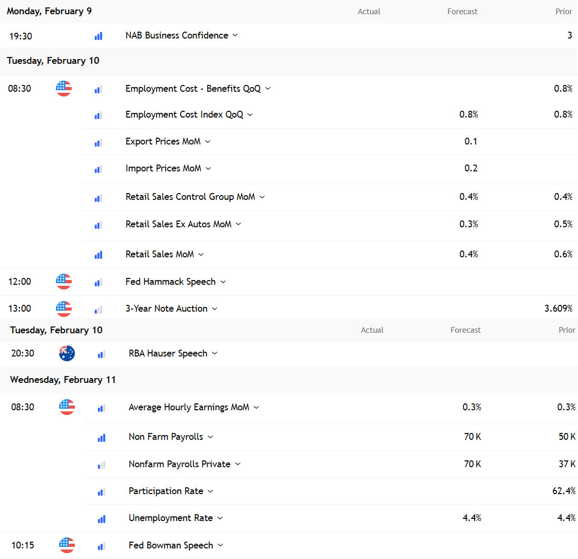Click the US flag on the Fed Bowman Speech row
Image resolution: width=578 pixels, height=559 pixels.
coord(67,545)
